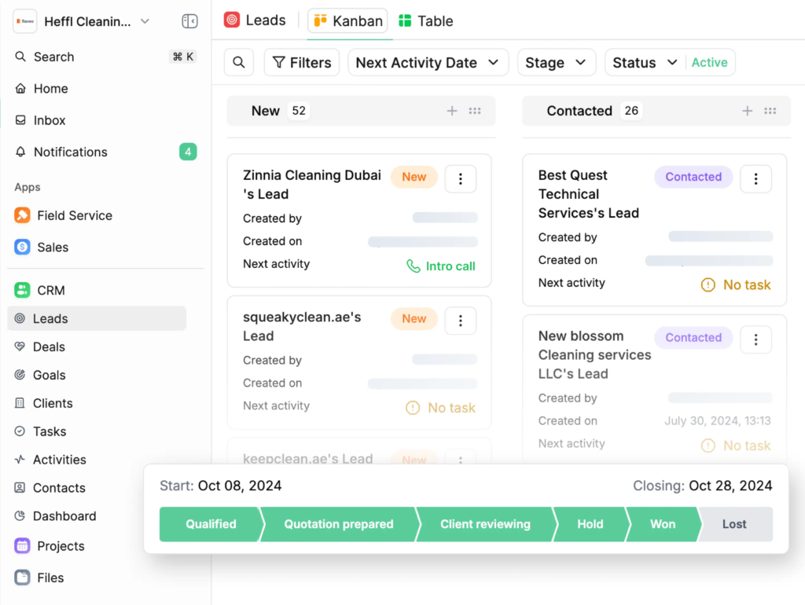Screen dimensions: 805x605
Task: Add new lead in Contacted column
Action: [748, 111]
